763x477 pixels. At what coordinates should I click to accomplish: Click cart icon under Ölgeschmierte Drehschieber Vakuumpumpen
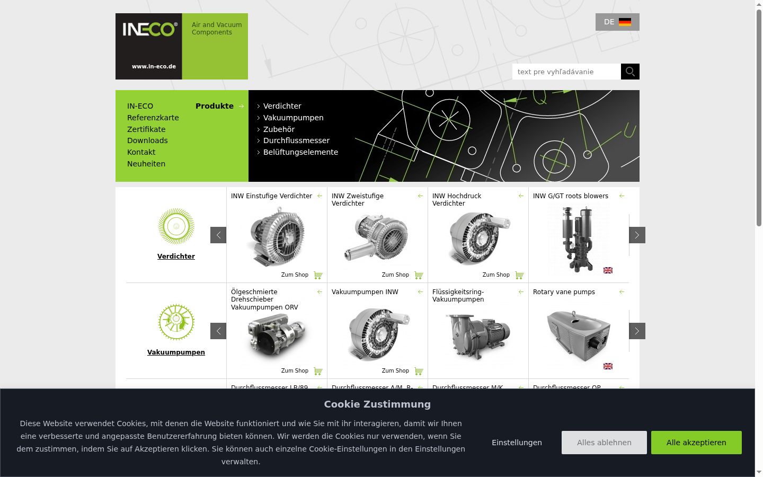point(318,371)
